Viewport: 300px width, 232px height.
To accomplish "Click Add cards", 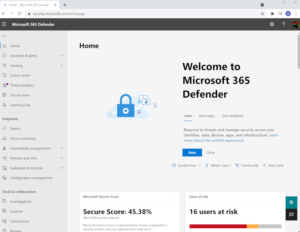I will point(273,165).
